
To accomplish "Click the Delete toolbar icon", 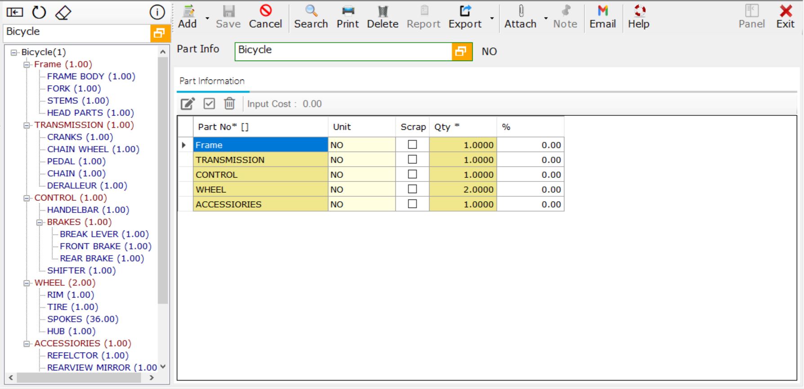I will click(x=382, y=17).
